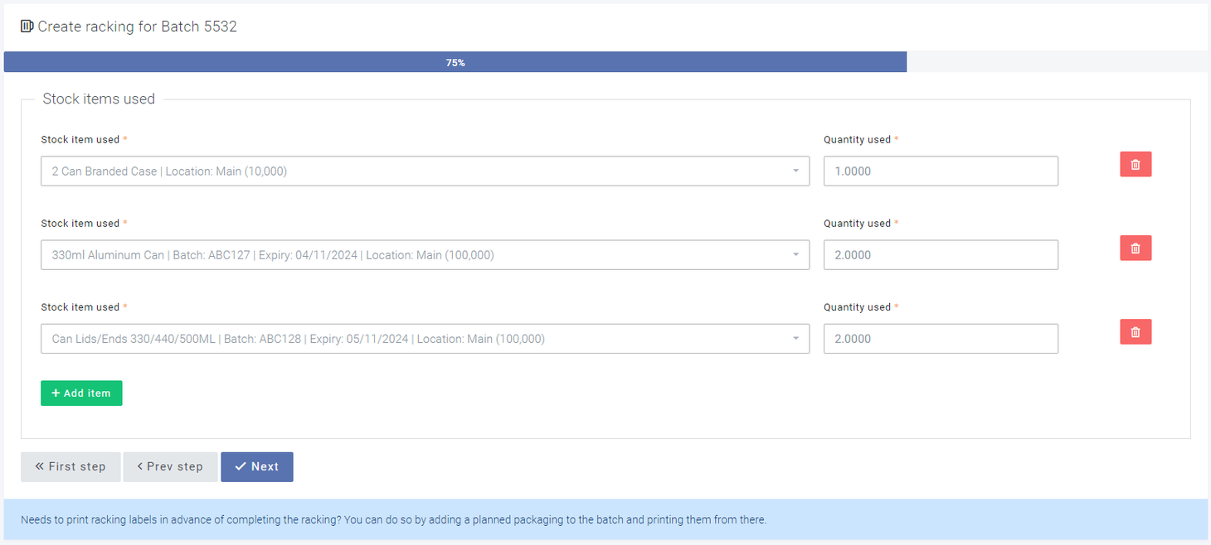Delete the 2 Can Branded Case row
The width and height of the screenshot is (1211, 545).
pyautogui.click(x=1136, y=164)
